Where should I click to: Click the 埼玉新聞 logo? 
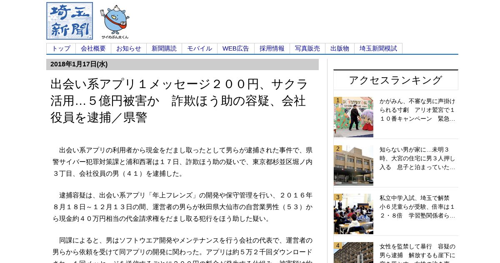(70, 21)
